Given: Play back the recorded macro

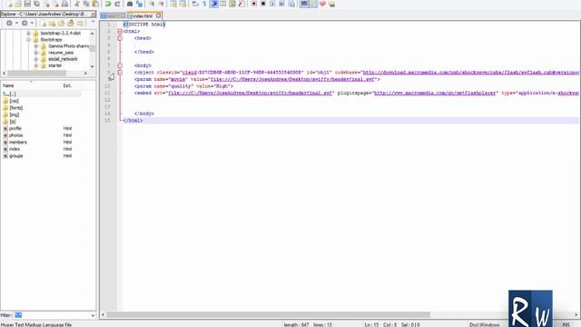Looking at the screenshot, I should 272,4.
